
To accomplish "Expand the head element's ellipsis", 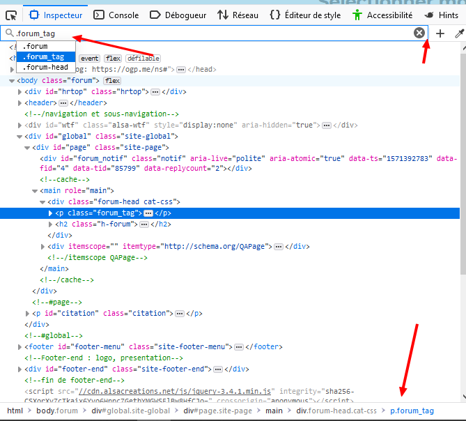I will click(x=180, y=70).
